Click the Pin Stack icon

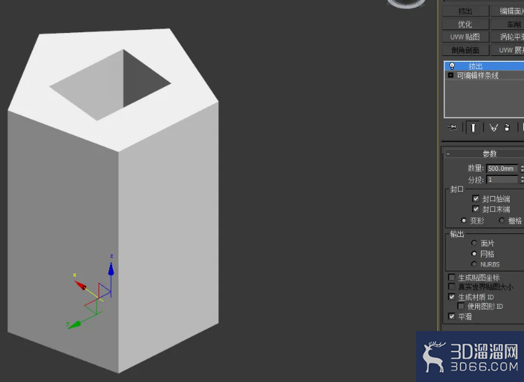452,127
